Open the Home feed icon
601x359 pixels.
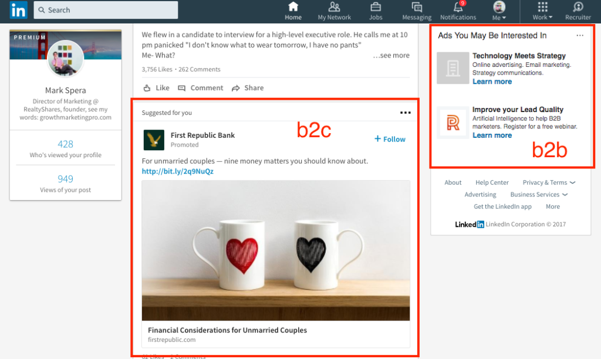pos(293,6)
